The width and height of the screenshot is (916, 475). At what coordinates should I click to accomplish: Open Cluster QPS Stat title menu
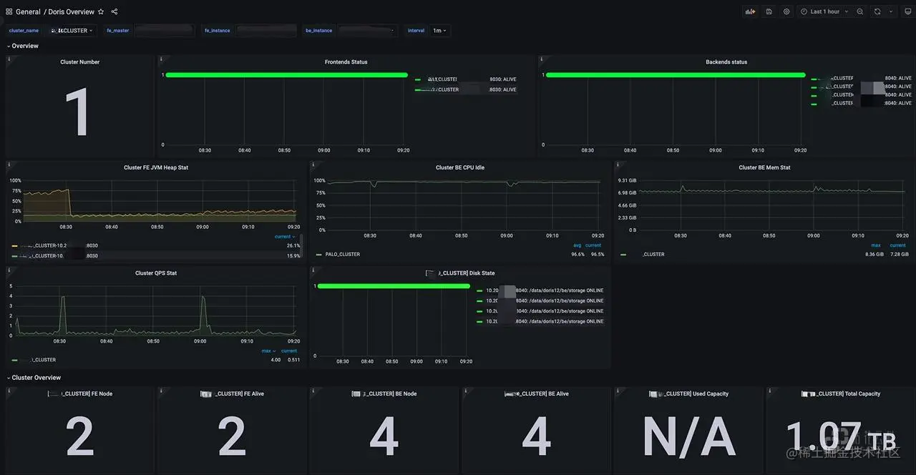(x=156, y=273)
